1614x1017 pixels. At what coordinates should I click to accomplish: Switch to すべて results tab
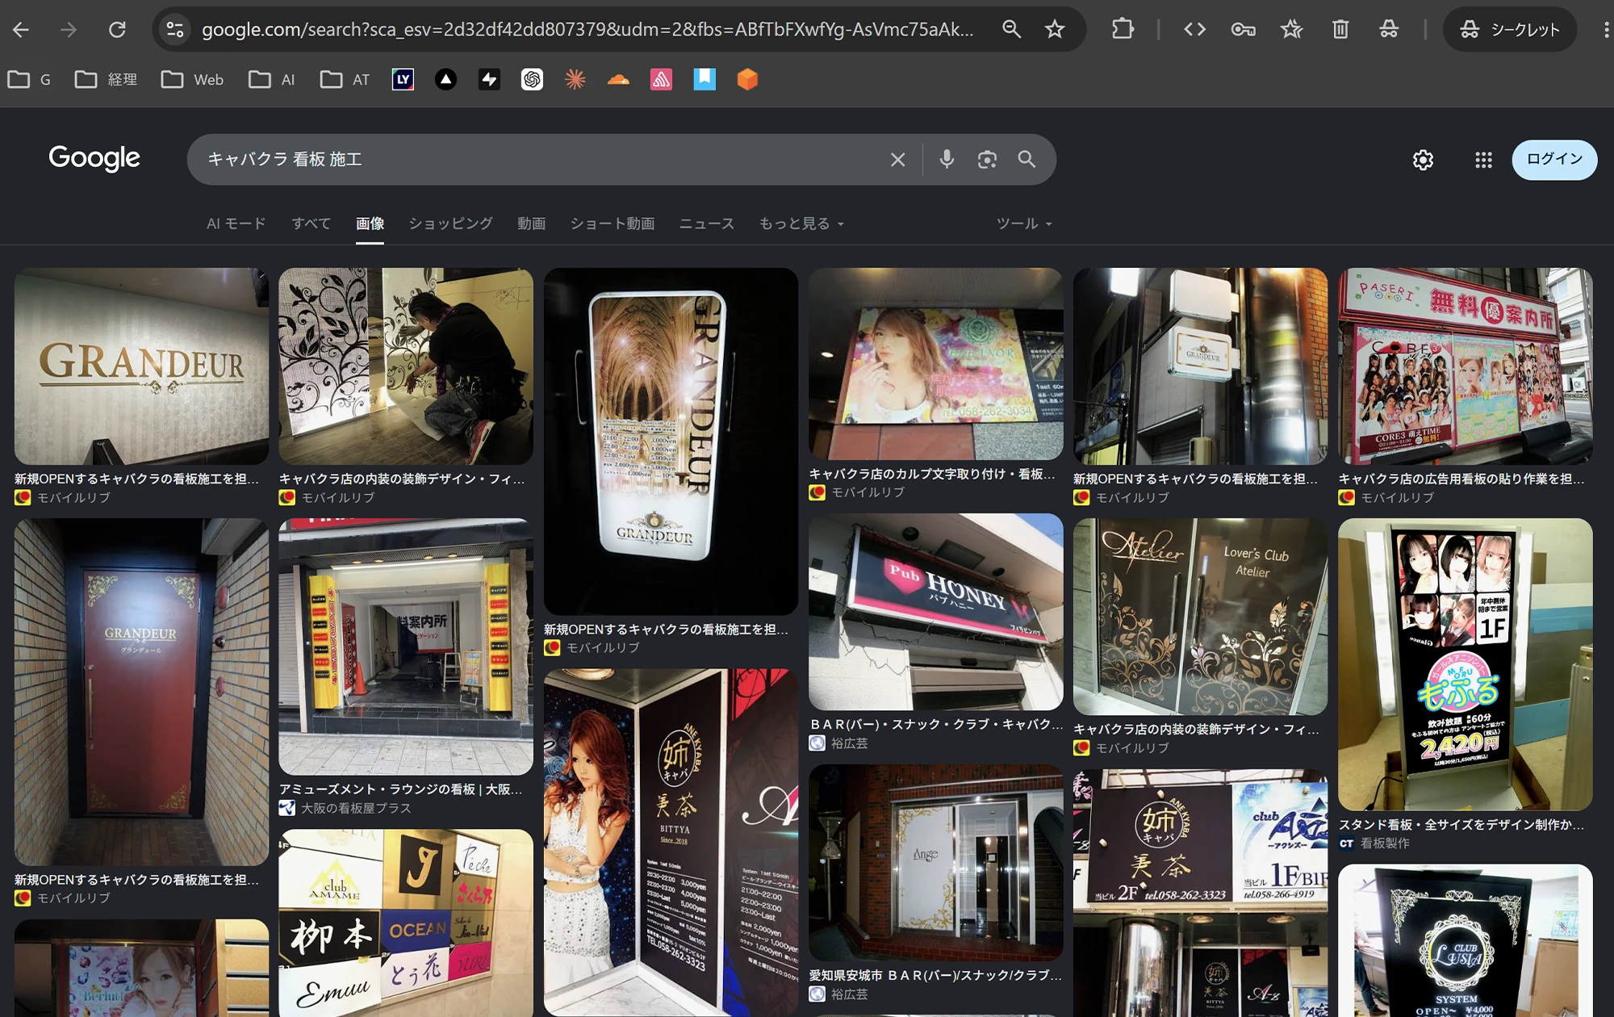coord(312,224)
